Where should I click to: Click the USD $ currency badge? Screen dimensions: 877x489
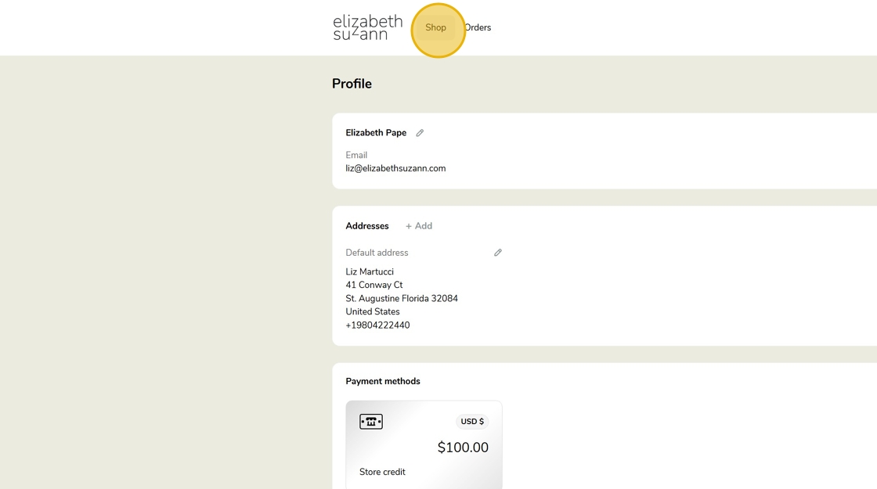pyautogui.click(x=472, y=422)
